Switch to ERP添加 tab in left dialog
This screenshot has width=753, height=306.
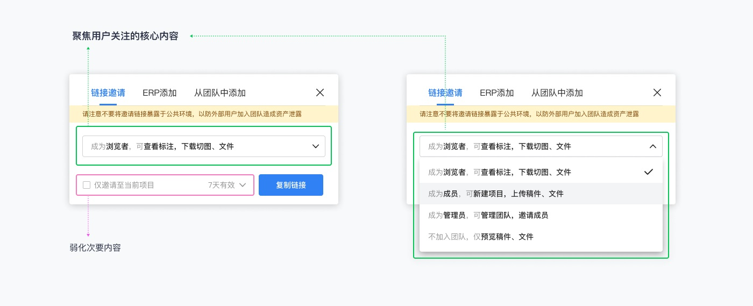coord(160,92)
